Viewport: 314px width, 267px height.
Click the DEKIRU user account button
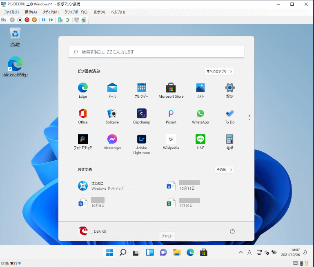point(93,231)
